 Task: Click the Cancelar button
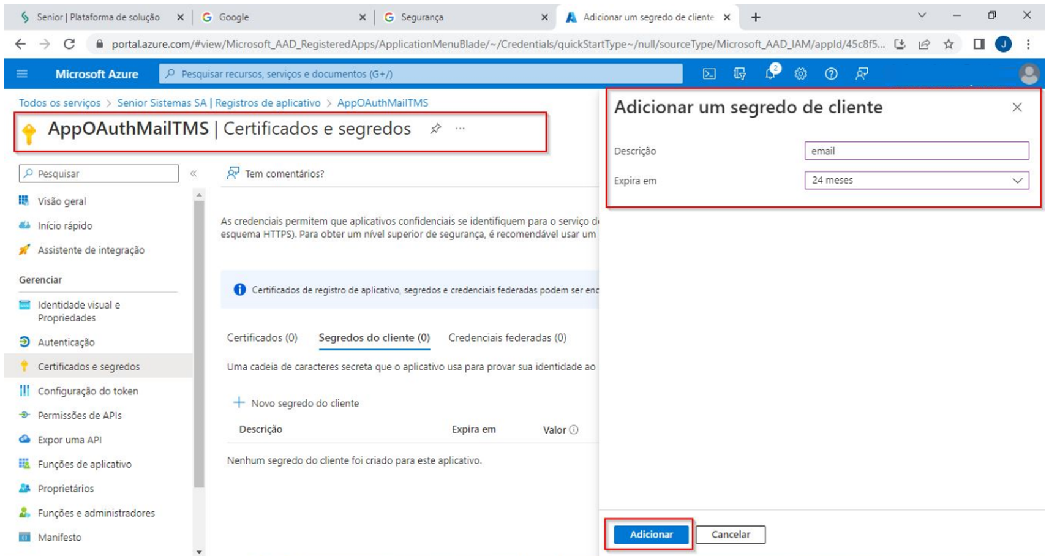[x=731, y=535]
